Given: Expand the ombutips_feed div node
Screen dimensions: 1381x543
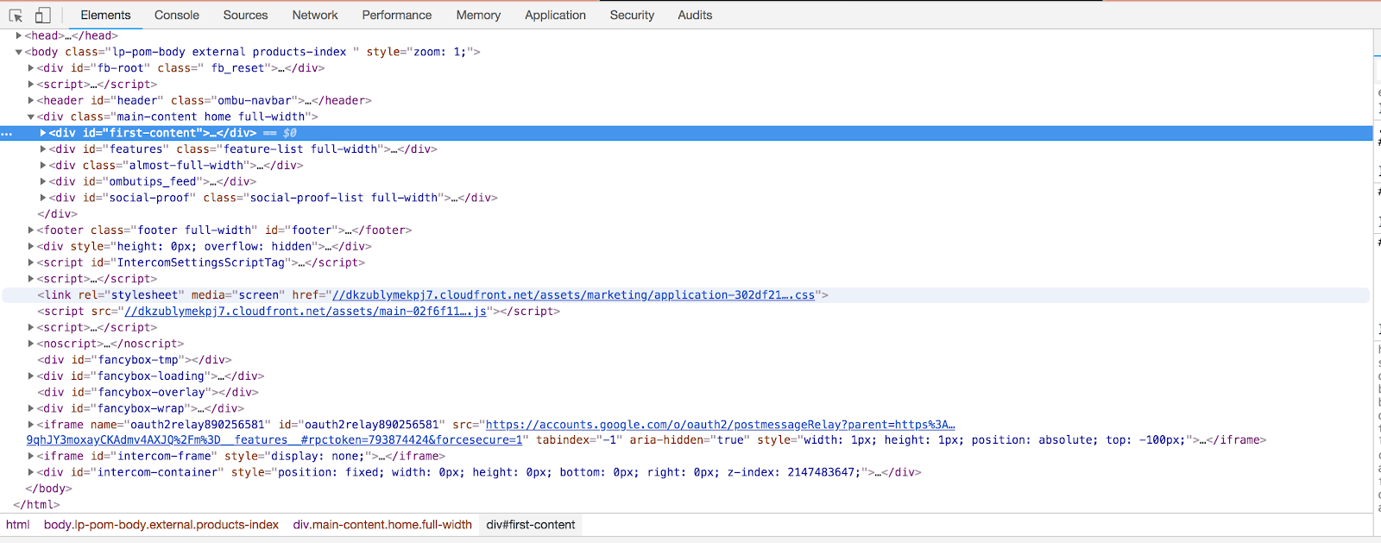Looking at the screenshot, I should click(x=42, y=181).
